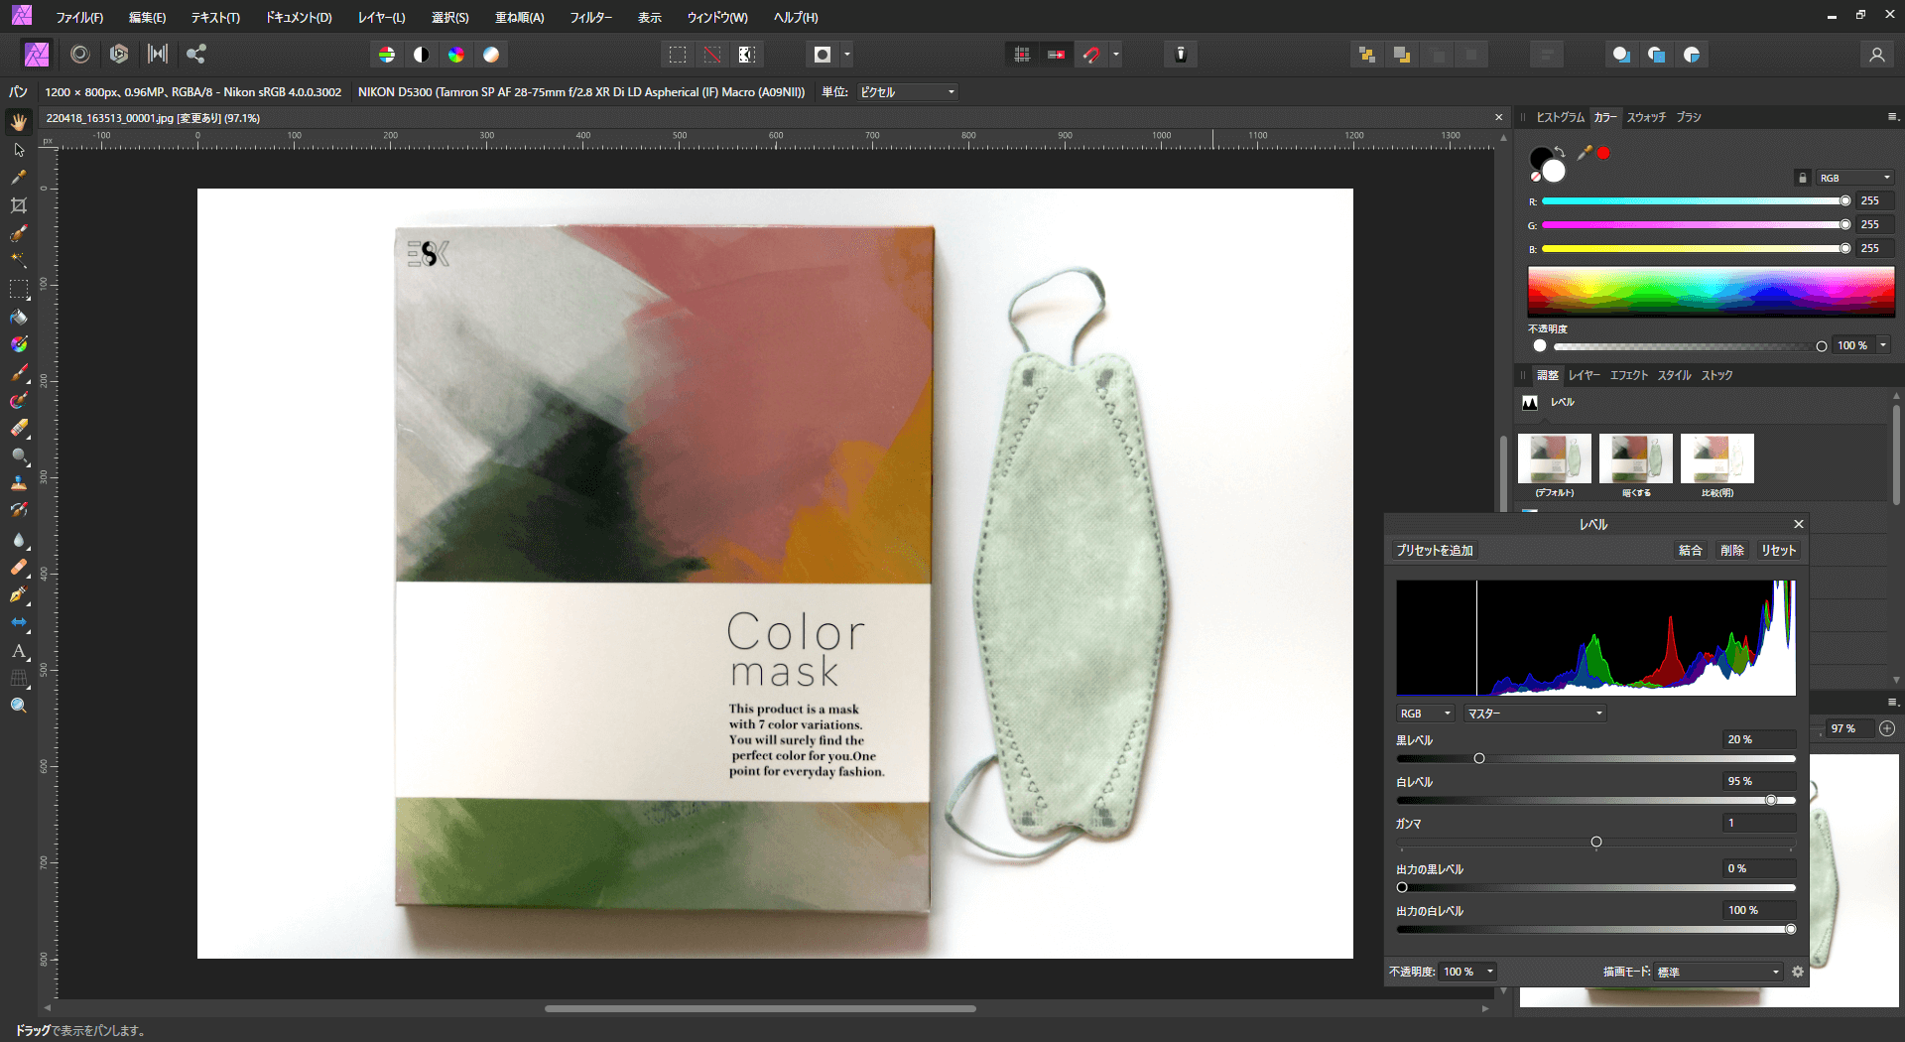The image size is (1905, 1042).
Task: Select the Flood Fill bucket tool
Action: (19, 318)
